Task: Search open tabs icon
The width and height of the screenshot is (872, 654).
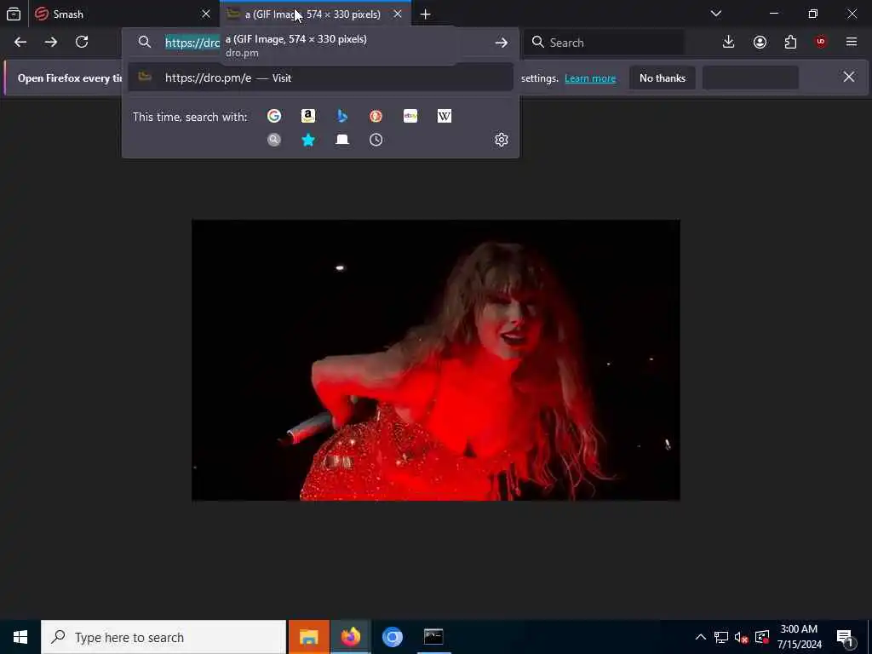Action: (x=342, y=140)
